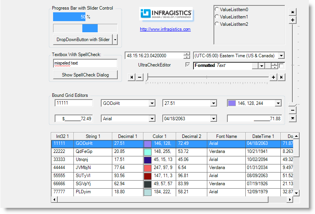
Task: Toggle the UltraCheckEditor checkbox
Action: click(188, 65)
